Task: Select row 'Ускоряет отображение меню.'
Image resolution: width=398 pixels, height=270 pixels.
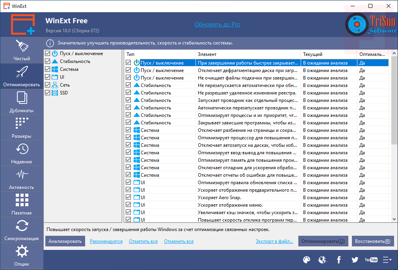Action: click(x=257, y=205)
